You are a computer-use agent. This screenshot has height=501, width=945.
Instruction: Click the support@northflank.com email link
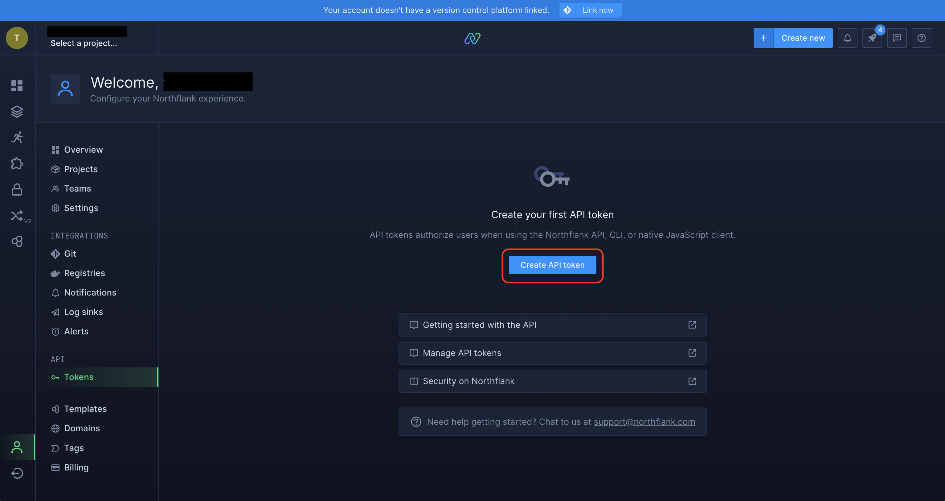tap(644, 422)
